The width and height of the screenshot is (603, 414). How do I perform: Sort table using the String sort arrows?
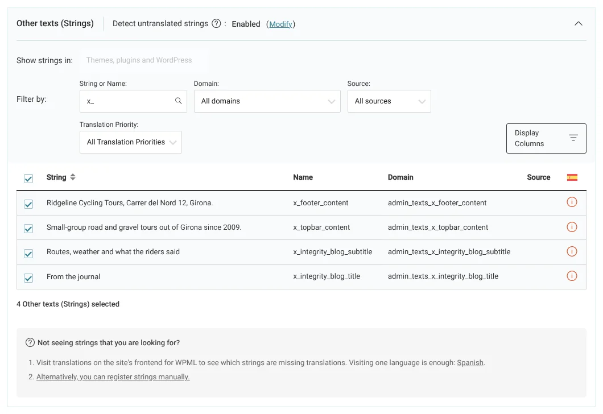73,177
